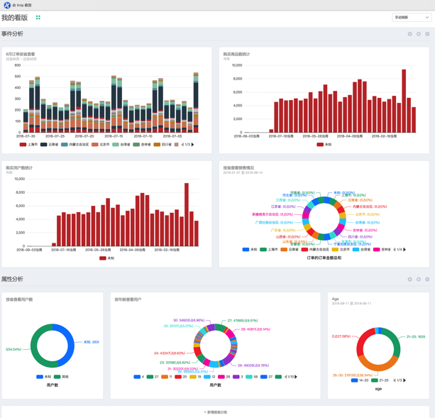Select the 属性分析 section heading
435x418 pixels.
coord(12,280)
